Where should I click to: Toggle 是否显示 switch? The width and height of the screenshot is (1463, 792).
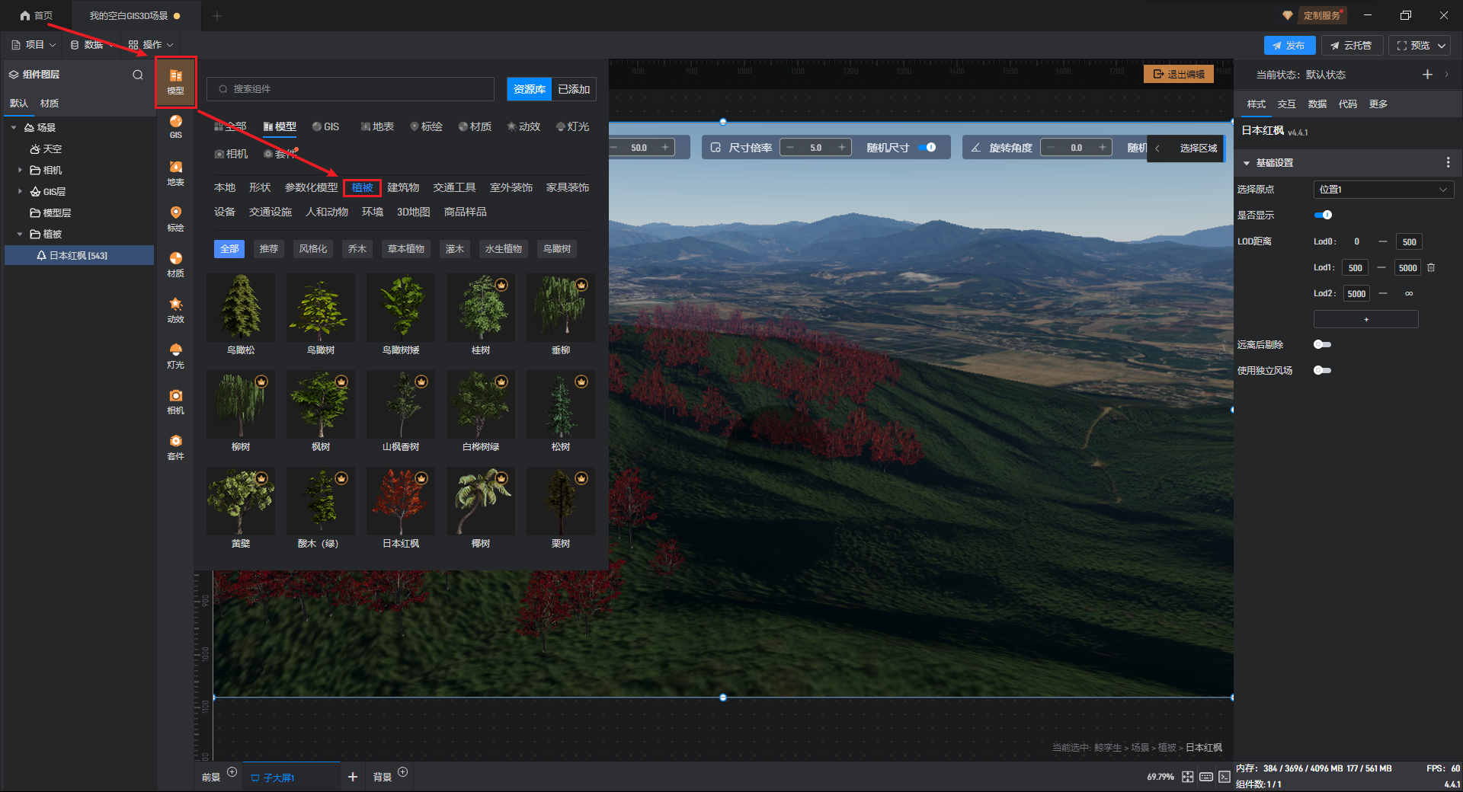tap(1323, 215)
